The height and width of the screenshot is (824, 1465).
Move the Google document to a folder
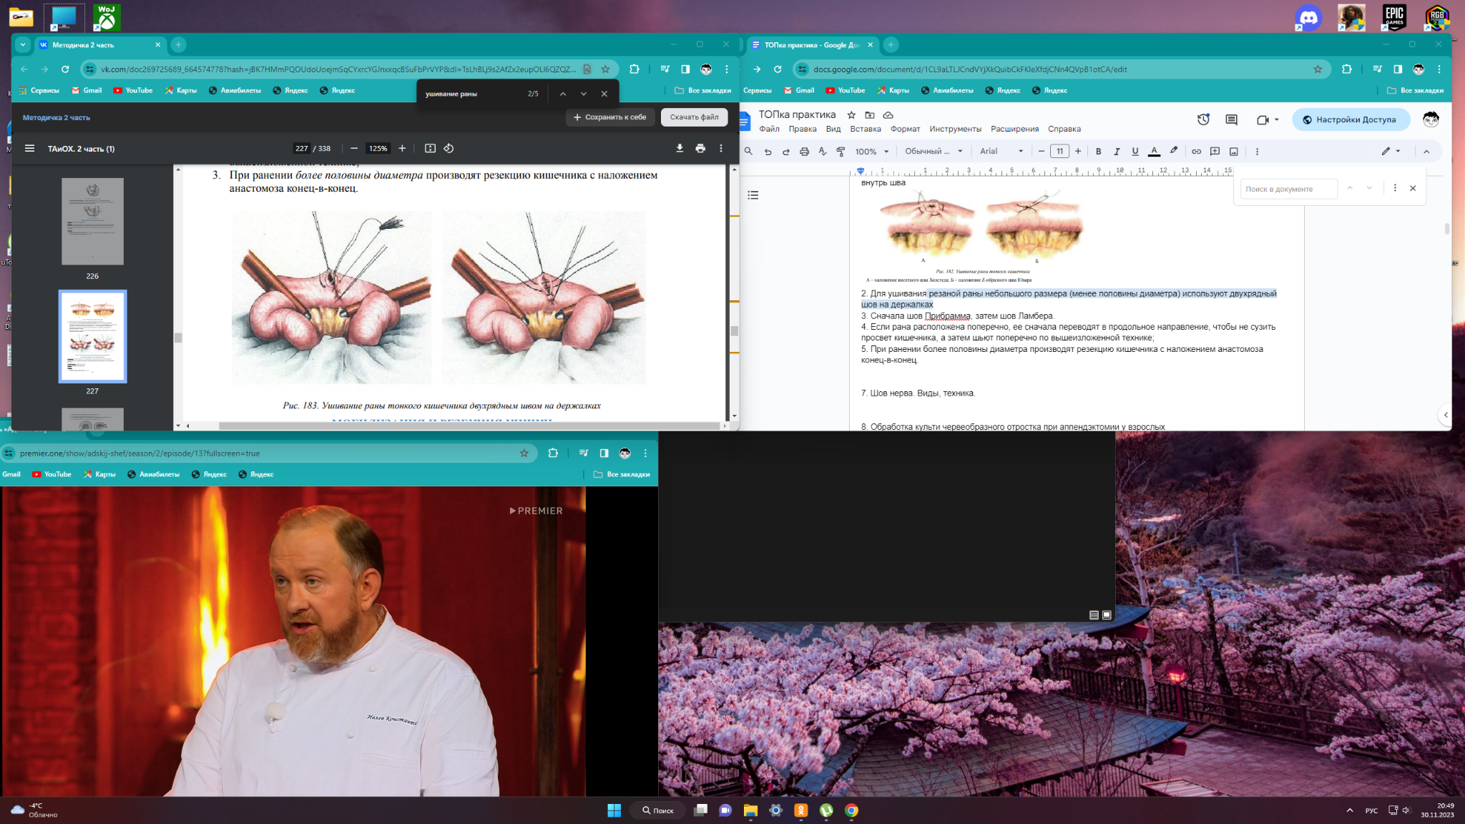coord(870,114)
